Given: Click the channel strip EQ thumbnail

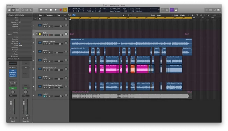Looking at the screenshot, I should click(13, 63).
